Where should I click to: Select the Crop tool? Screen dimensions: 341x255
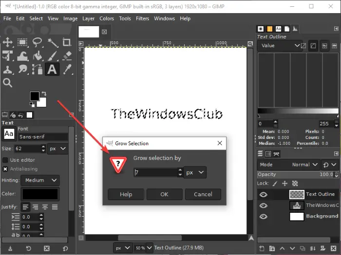67,42
